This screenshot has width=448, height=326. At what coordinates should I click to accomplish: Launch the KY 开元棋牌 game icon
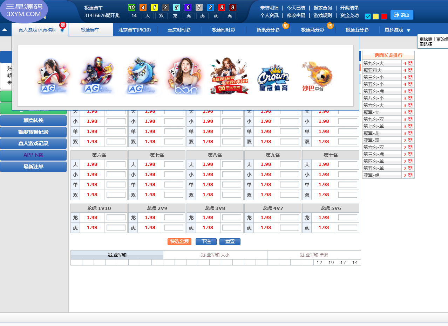pyautogui.click(x=229, y=76)
